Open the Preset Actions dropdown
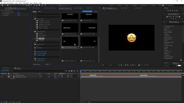Screen dimensions: 184x103 (x=37, y=64)
